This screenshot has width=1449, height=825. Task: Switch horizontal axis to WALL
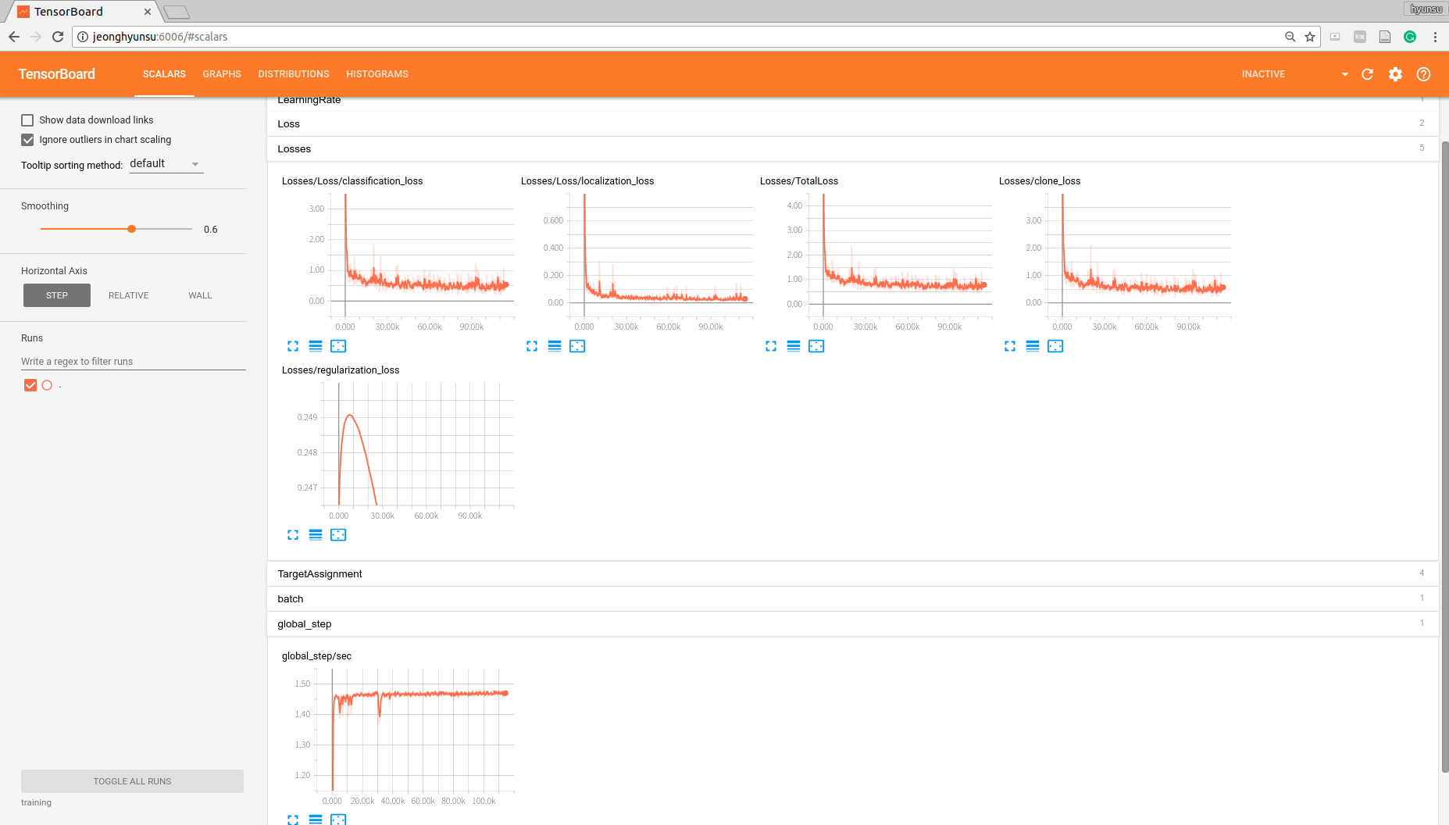point(200,295)
